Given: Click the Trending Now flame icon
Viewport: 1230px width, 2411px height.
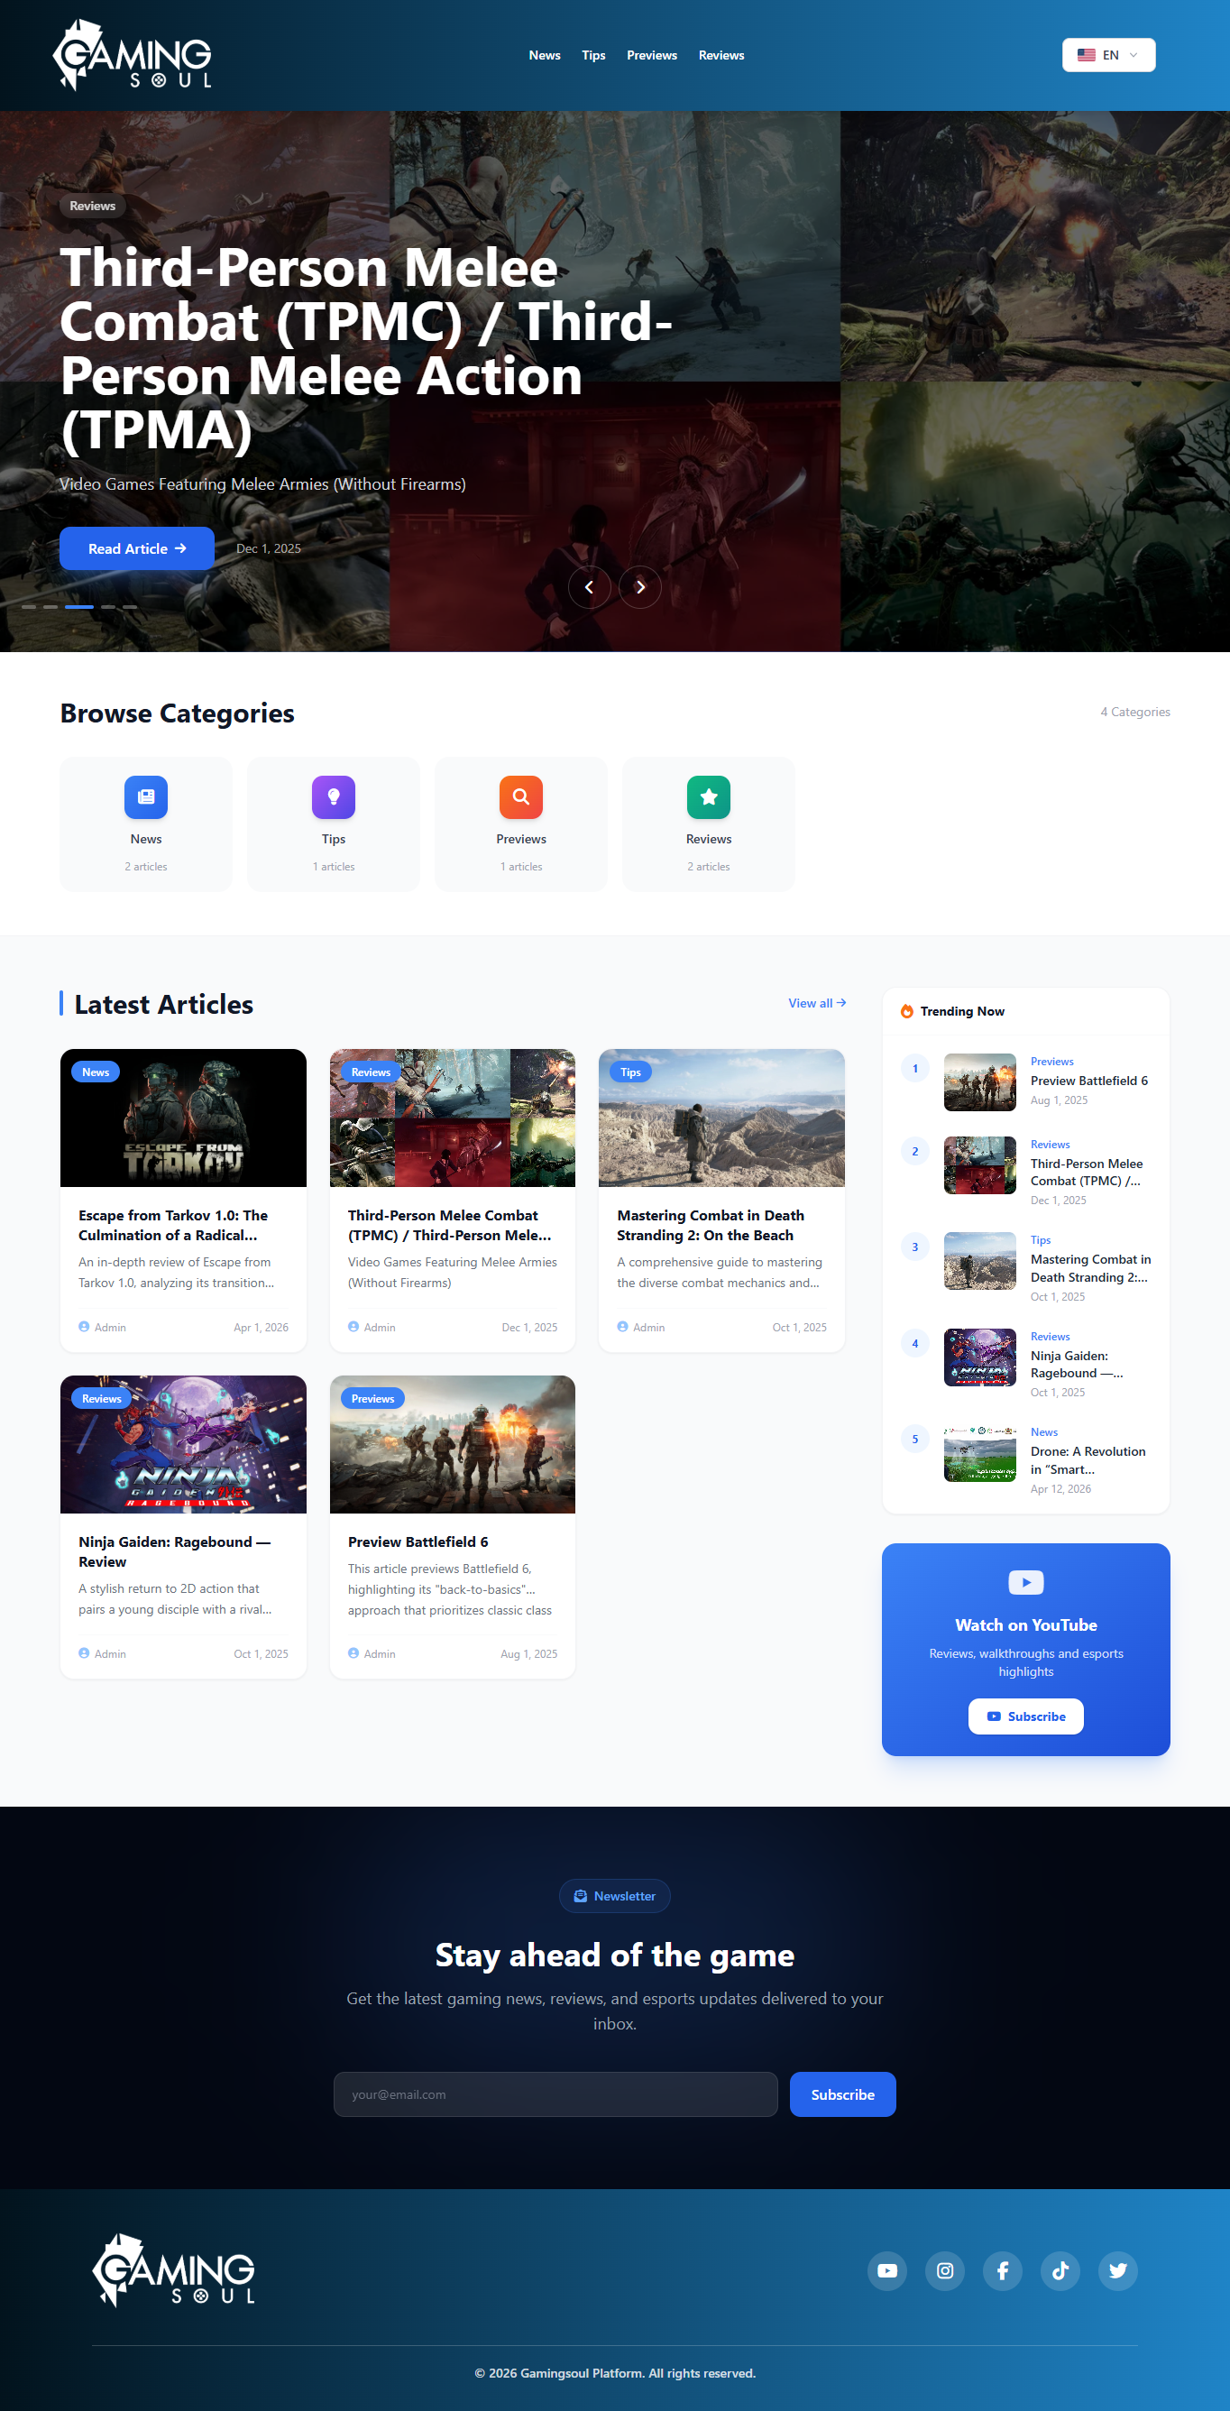Looking at the screenshot, I should coord(906,1011).
